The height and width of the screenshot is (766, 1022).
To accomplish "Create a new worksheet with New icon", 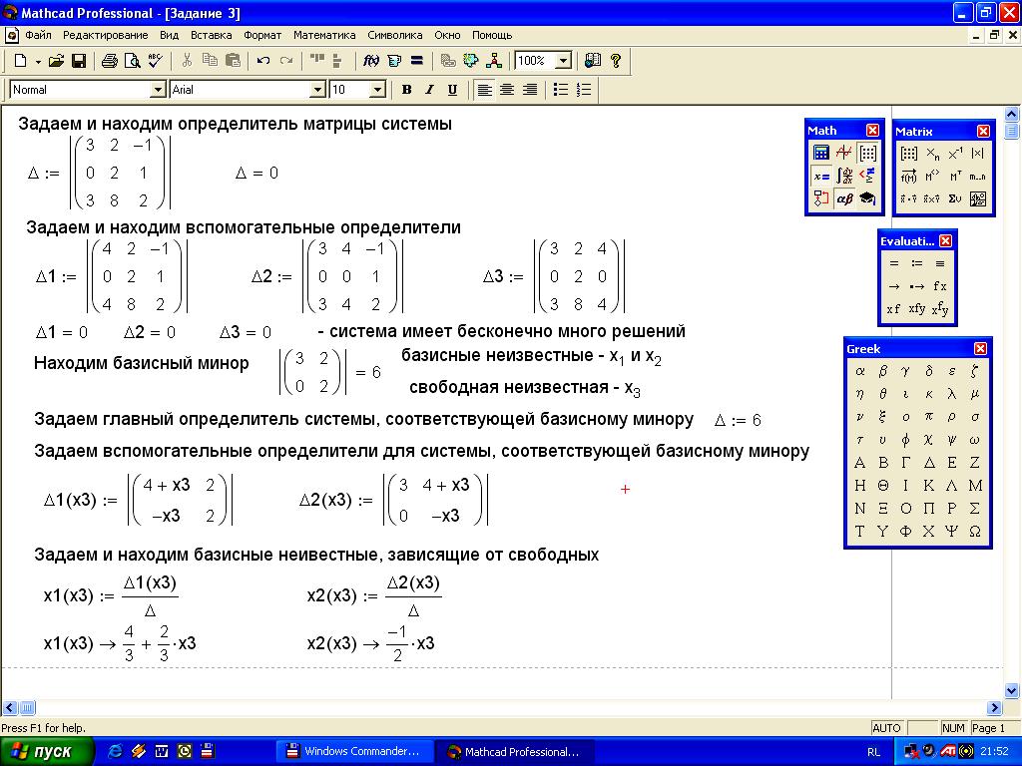I will tap(20, 61).
